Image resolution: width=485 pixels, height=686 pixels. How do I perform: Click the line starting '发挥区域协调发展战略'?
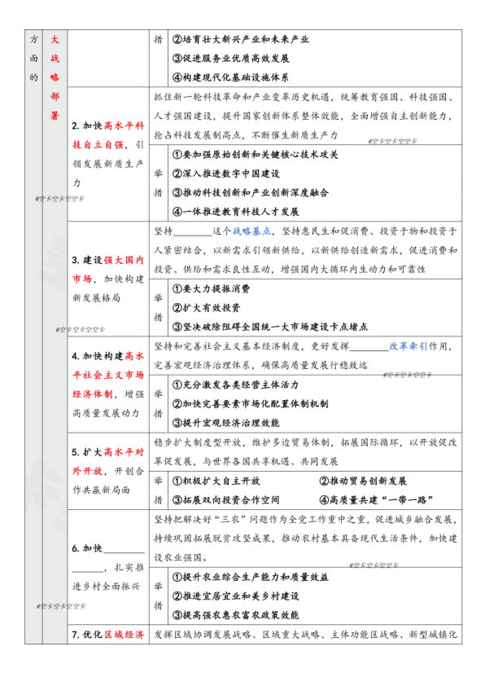point(305,635)
